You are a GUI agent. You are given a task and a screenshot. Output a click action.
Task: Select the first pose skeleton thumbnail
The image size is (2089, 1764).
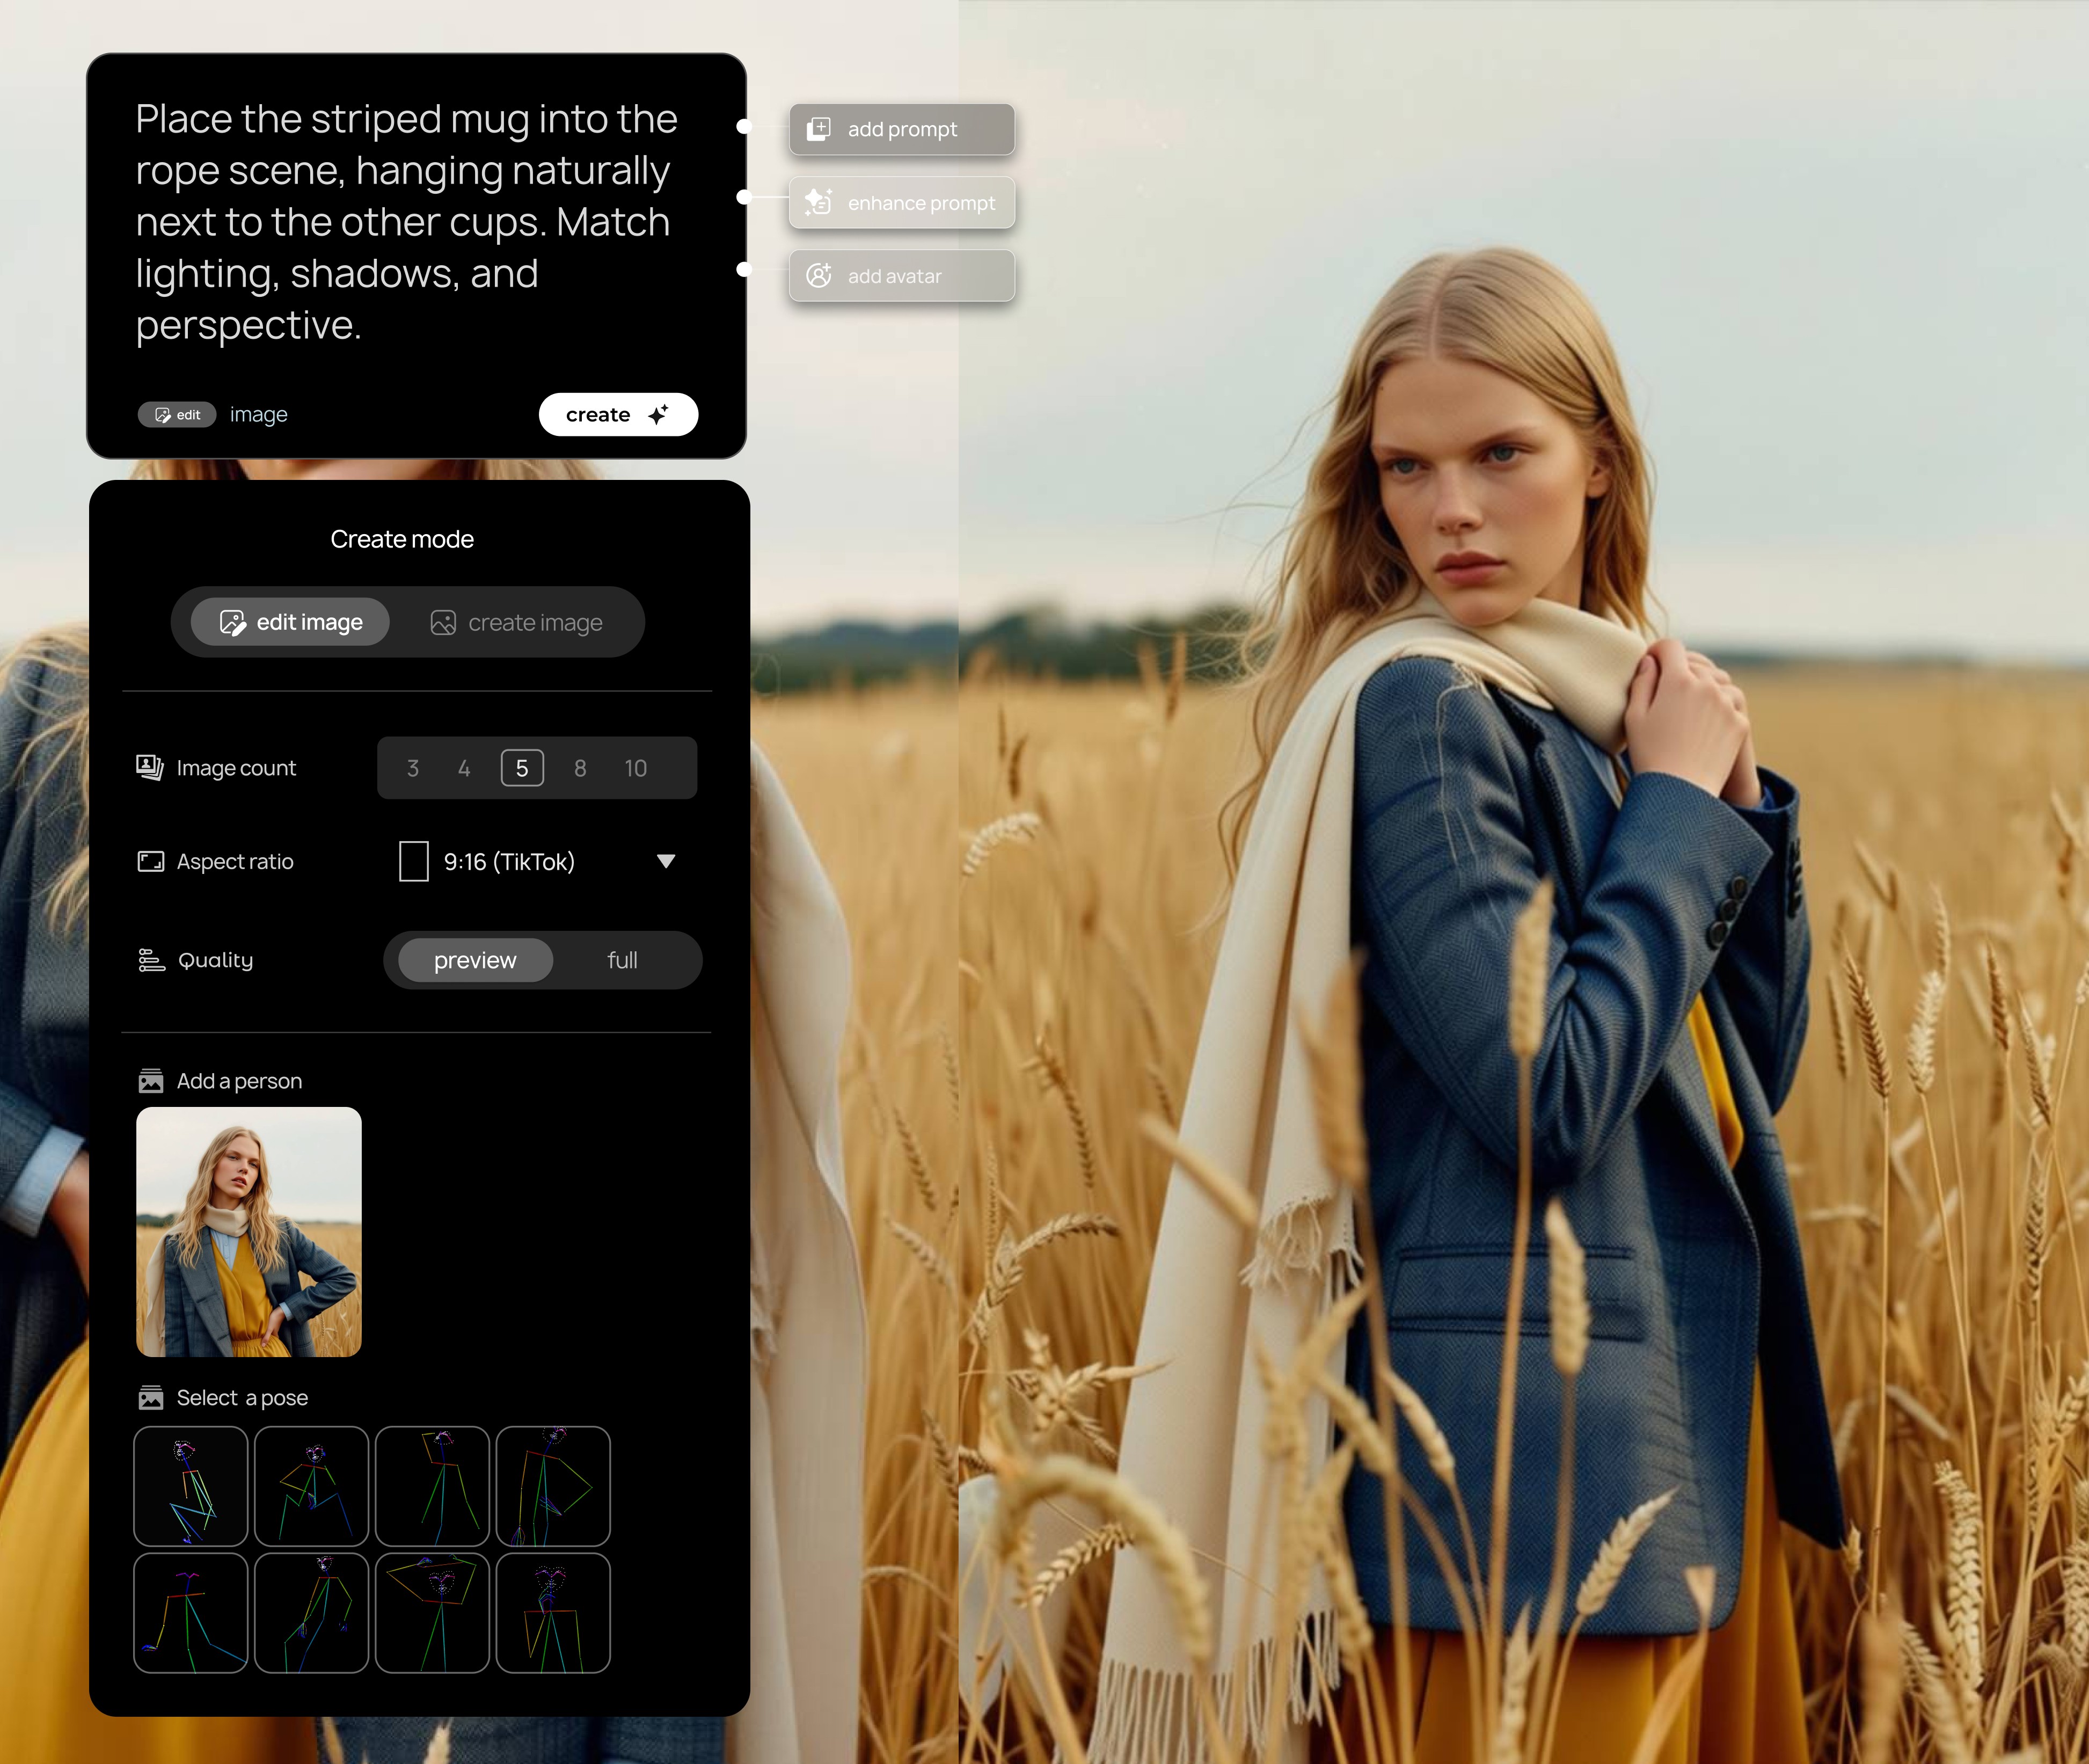tap(191, 1485)
